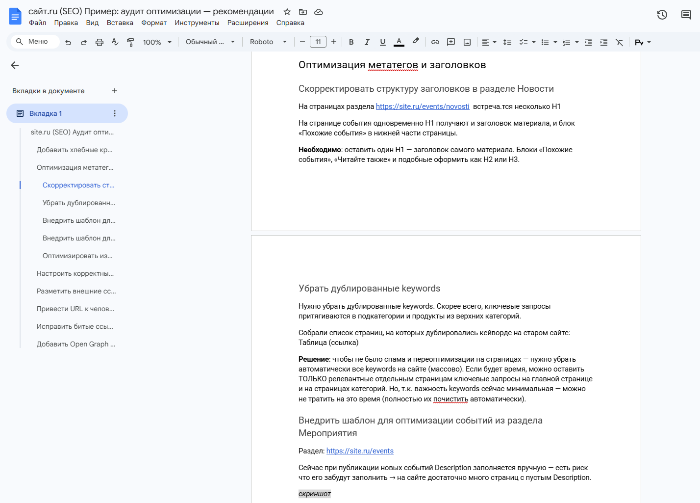Viewport: 700px width, 503px height.
Task: Clear formatting with the toolbar icon
Action: 620,42
